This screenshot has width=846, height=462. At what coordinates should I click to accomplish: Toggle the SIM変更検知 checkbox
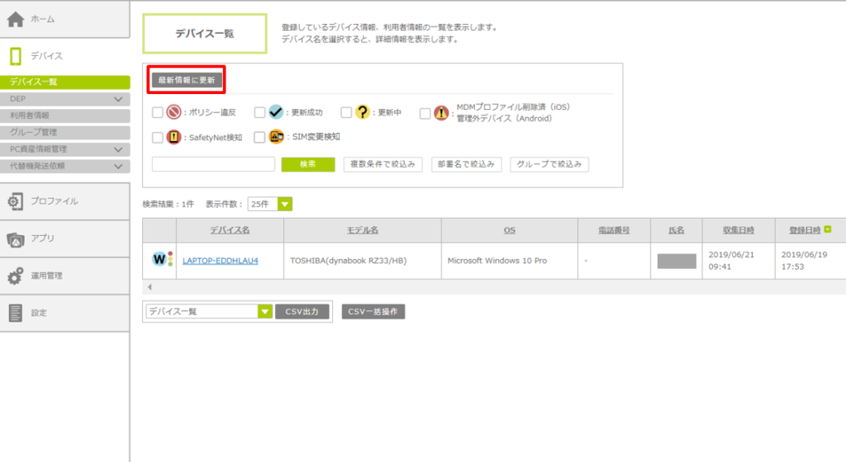click(259, 138)
